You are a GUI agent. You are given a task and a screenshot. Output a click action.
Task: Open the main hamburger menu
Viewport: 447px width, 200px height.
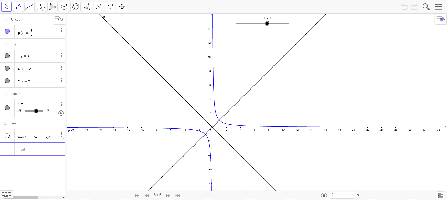(438, 7)
